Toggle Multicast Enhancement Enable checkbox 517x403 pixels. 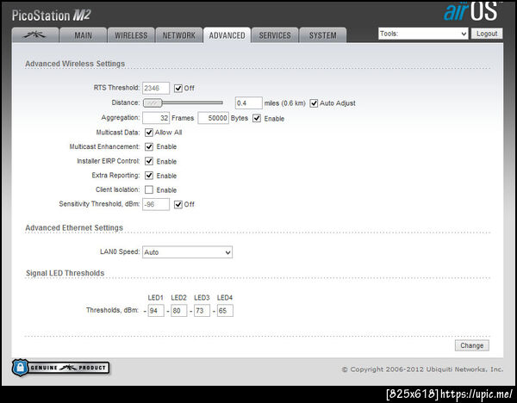pyautogui.click(x=149, y=146)
